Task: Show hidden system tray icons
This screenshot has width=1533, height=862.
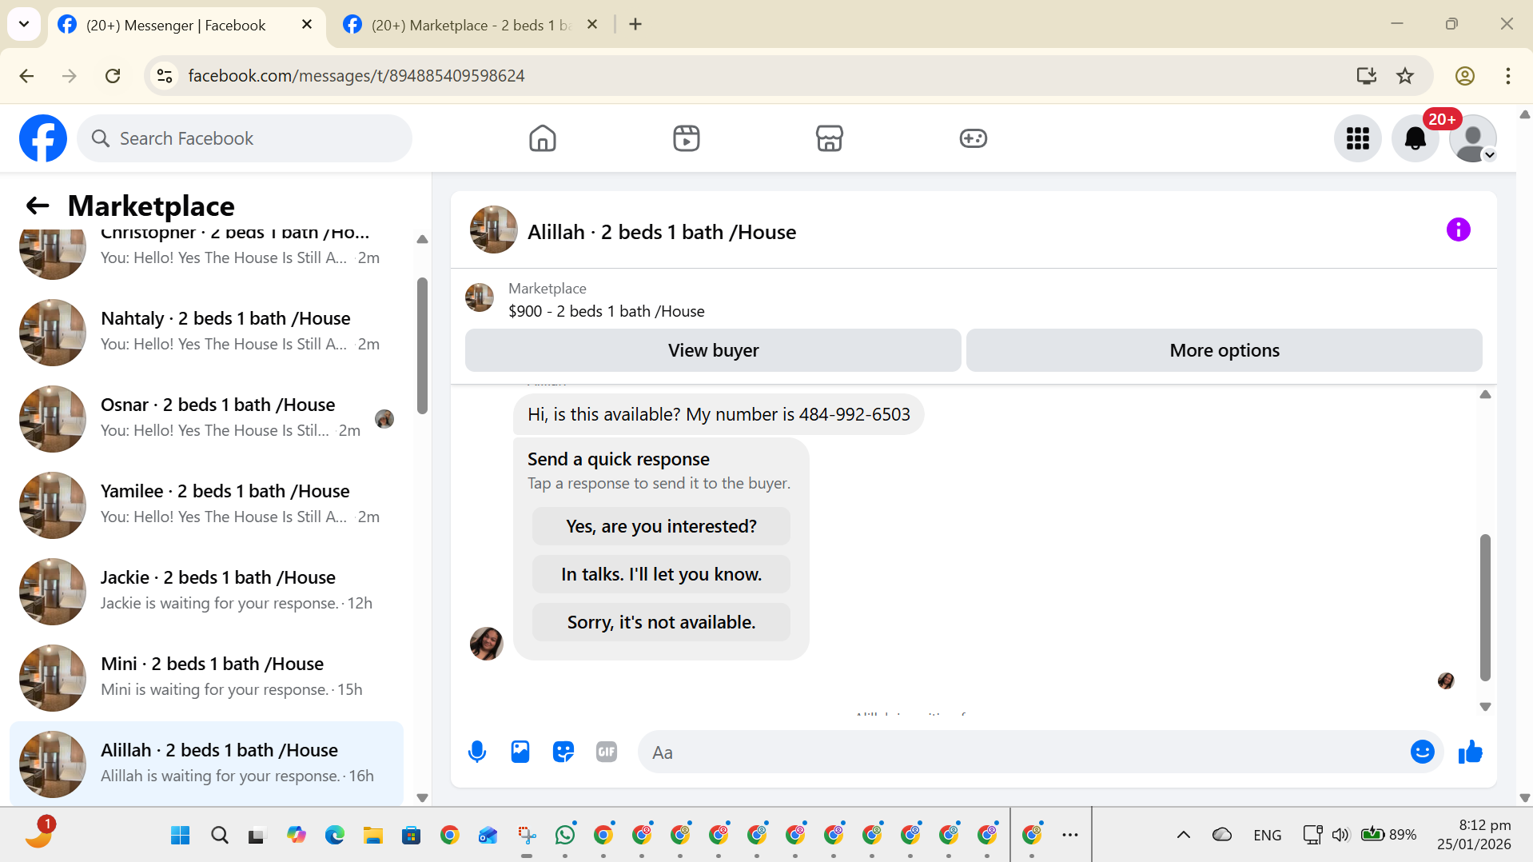Action: (x=1184, y=835)
